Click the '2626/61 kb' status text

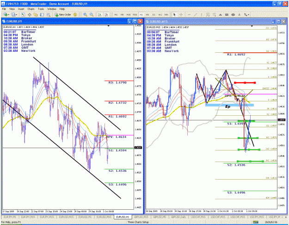click(271, 222)
